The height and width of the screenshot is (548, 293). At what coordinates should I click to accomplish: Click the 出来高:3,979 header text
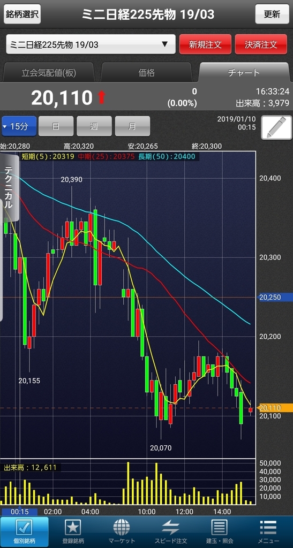pos(262,103)
